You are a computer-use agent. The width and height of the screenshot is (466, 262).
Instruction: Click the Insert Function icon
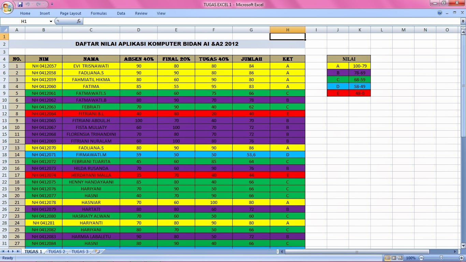78,21
